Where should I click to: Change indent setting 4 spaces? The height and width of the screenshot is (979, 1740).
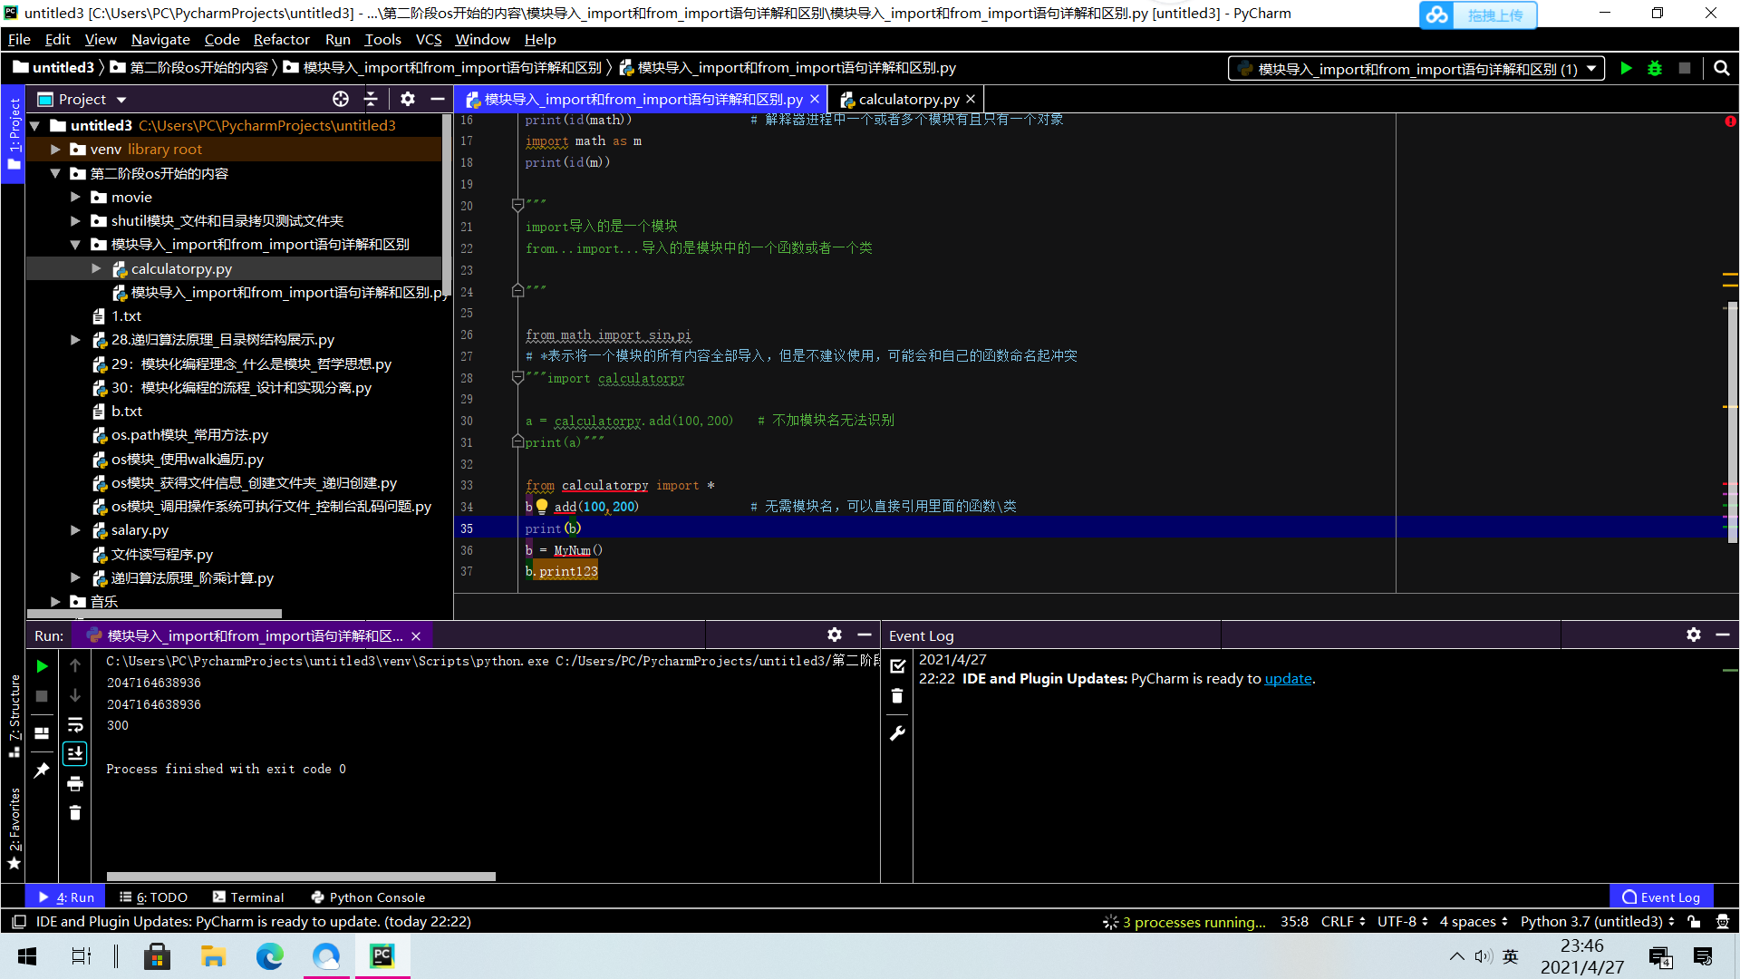[1474, 922]
